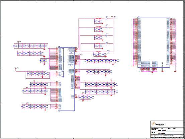Select the large central blue IC block

coord(66,79)
